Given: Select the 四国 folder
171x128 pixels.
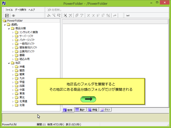Looking at the screenshot, I should point(22,86).
